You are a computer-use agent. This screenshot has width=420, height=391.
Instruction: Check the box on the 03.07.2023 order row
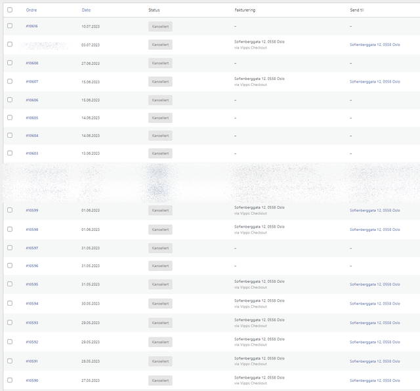click(x=10, y=44)
